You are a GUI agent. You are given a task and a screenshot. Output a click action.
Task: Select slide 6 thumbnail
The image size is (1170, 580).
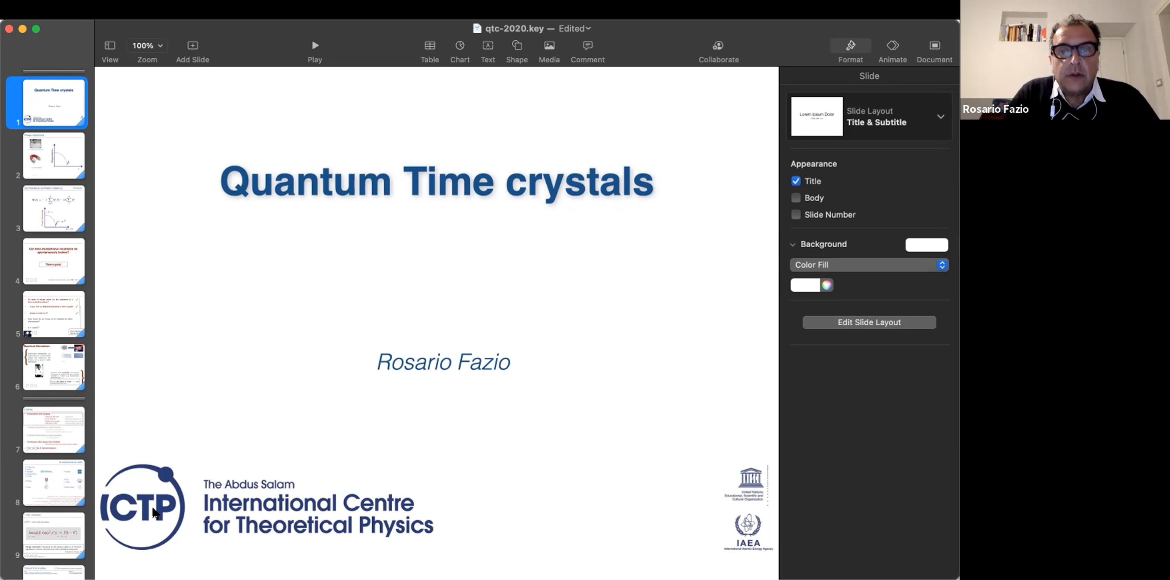(54, 367)
